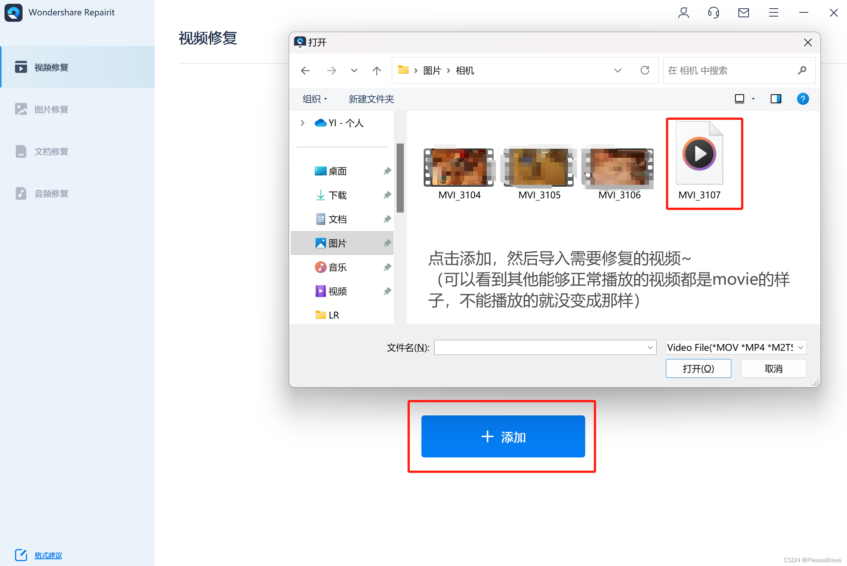Image resolution: width=847 pixels, height=566 pixels.
Task: Toggle the preview pane button
Action: click(x=776, y=99)
